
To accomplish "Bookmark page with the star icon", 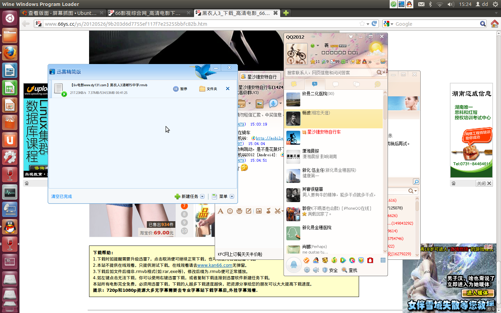I will tap(362, 24).
